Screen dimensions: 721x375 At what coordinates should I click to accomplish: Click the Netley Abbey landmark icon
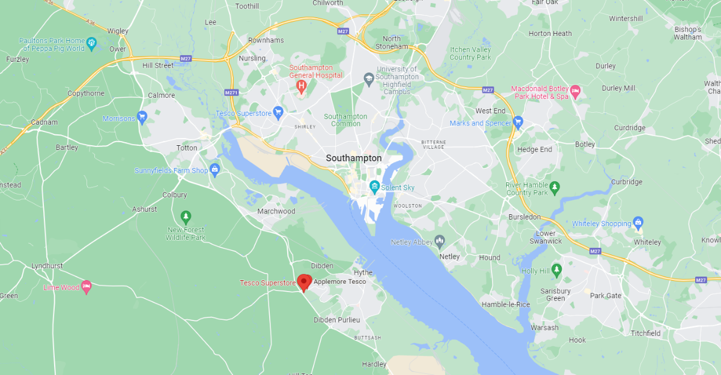click(440, 241)
